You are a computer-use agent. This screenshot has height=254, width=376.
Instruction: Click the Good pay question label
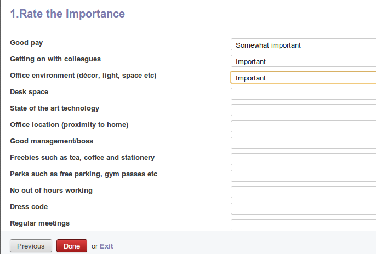tap(26, 43)
